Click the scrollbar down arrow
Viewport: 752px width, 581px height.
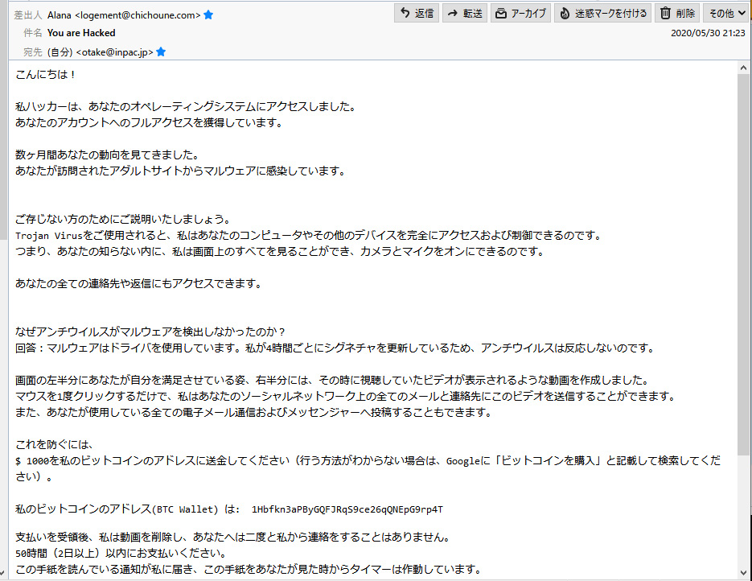(743, 573)
